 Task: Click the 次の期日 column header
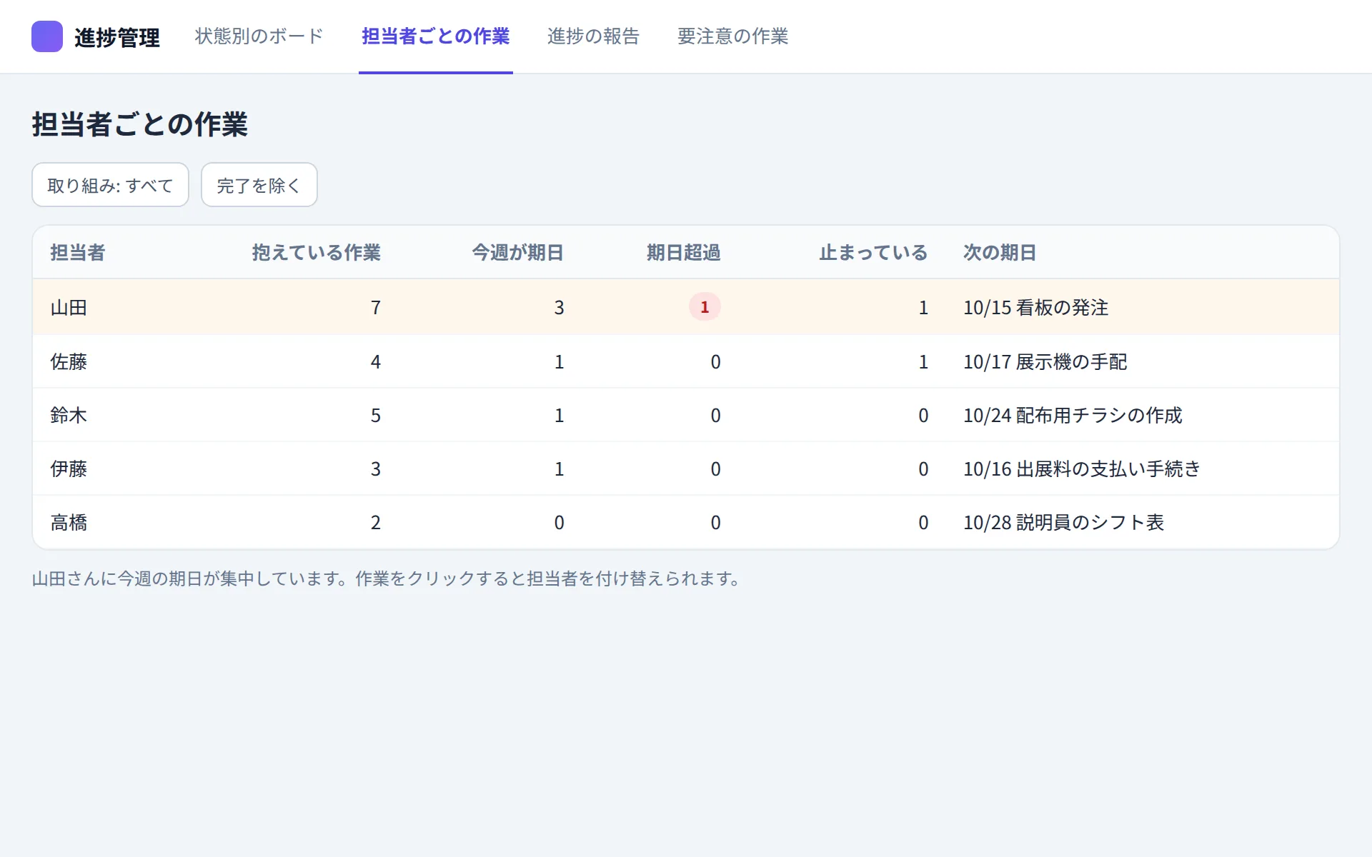coord(999,253)
